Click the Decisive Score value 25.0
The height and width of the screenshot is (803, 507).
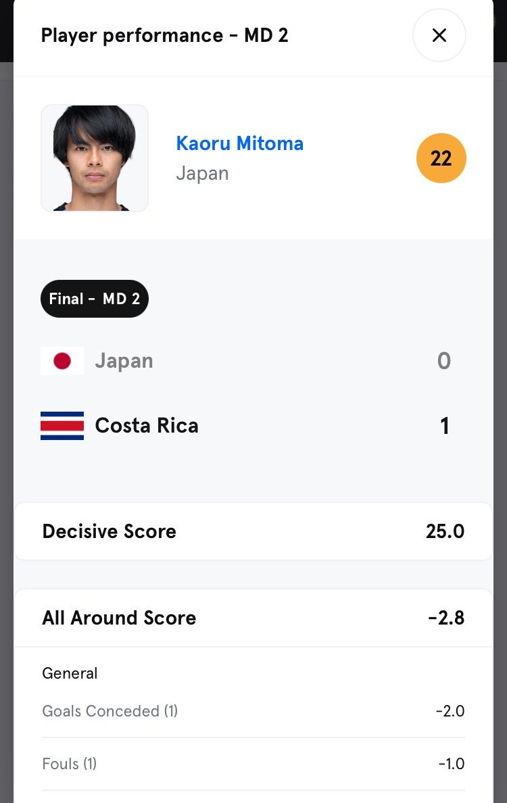445,531
